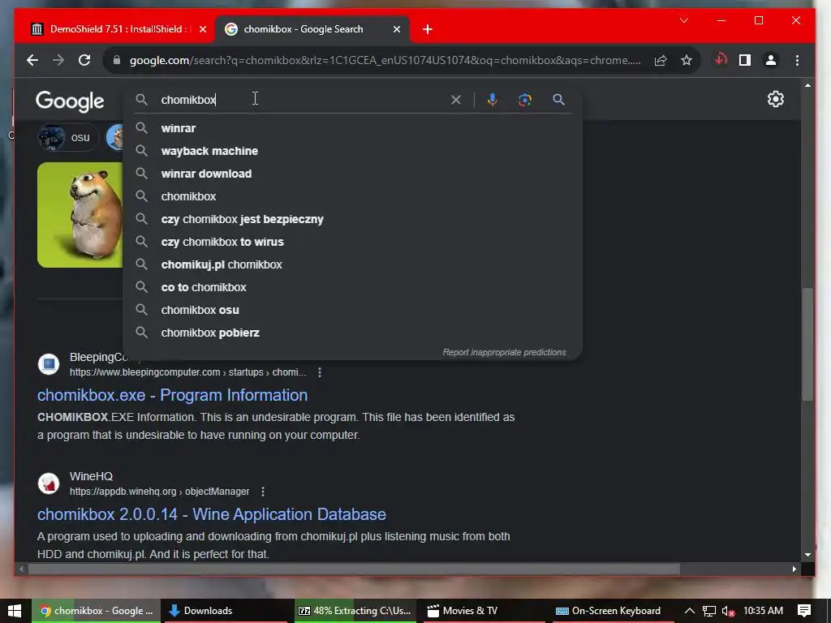Open the red download extension icon
The image size is (831, 623).
tap(720, 60)
